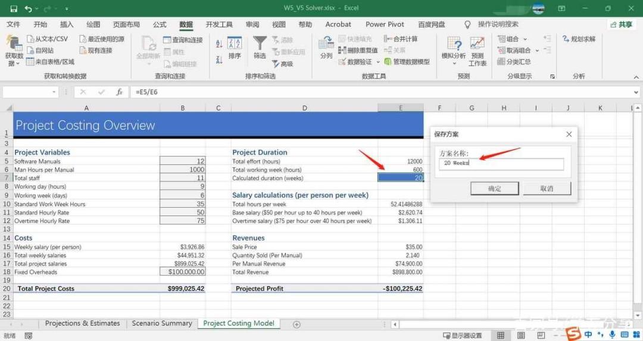This screenshot has width=643, height=341.
Task: Click Sort Z to A descending icon
Action: click(219, 60)
